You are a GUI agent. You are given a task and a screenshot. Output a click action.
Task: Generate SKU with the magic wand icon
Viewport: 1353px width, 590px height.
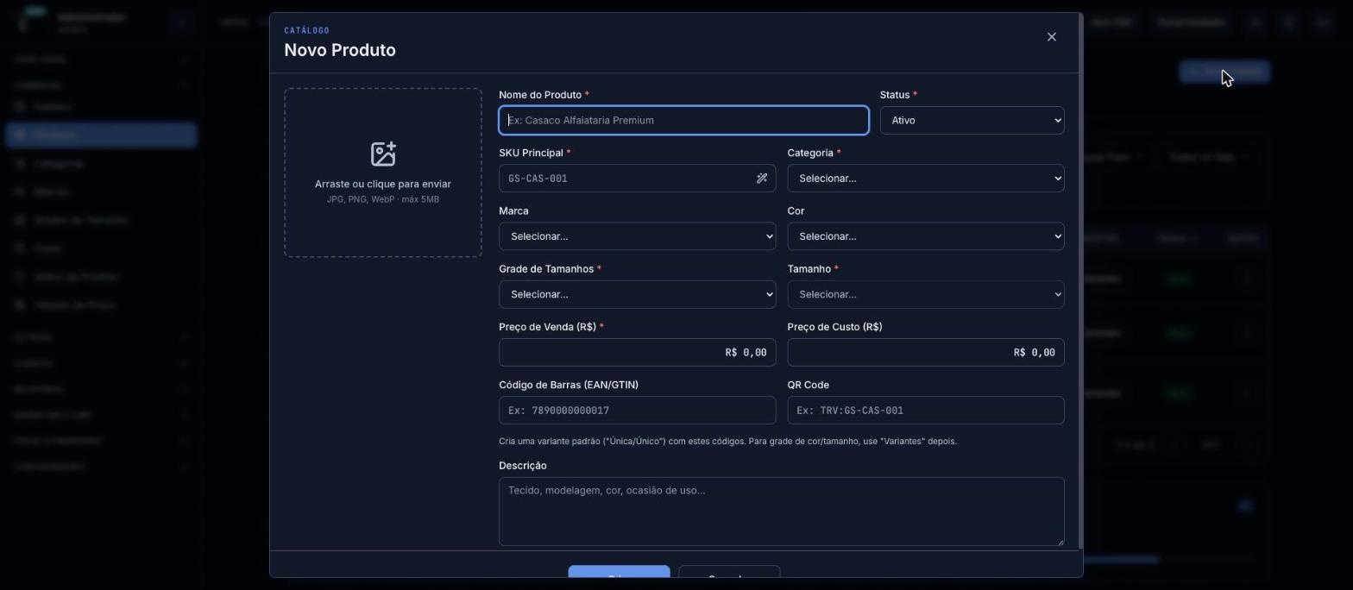[762, 179]
